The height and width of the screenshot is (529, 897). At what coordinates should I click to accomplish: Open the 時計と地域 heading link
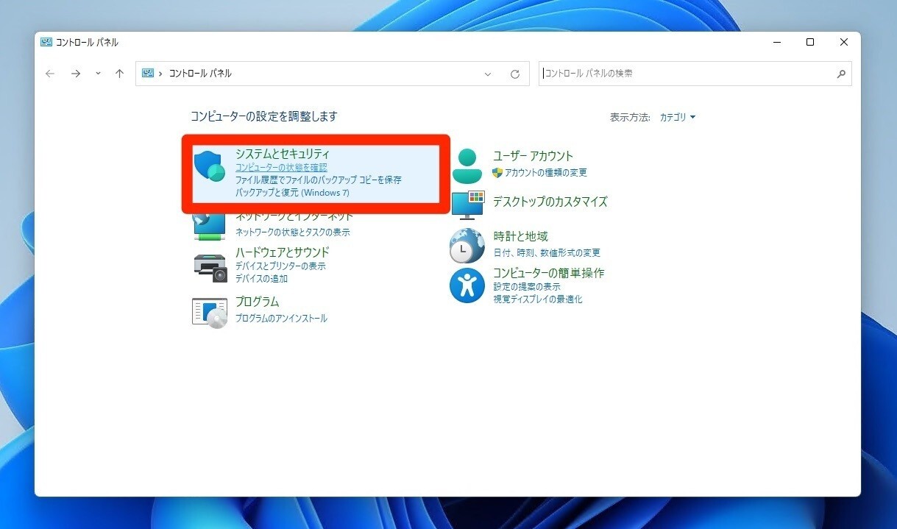521,236
